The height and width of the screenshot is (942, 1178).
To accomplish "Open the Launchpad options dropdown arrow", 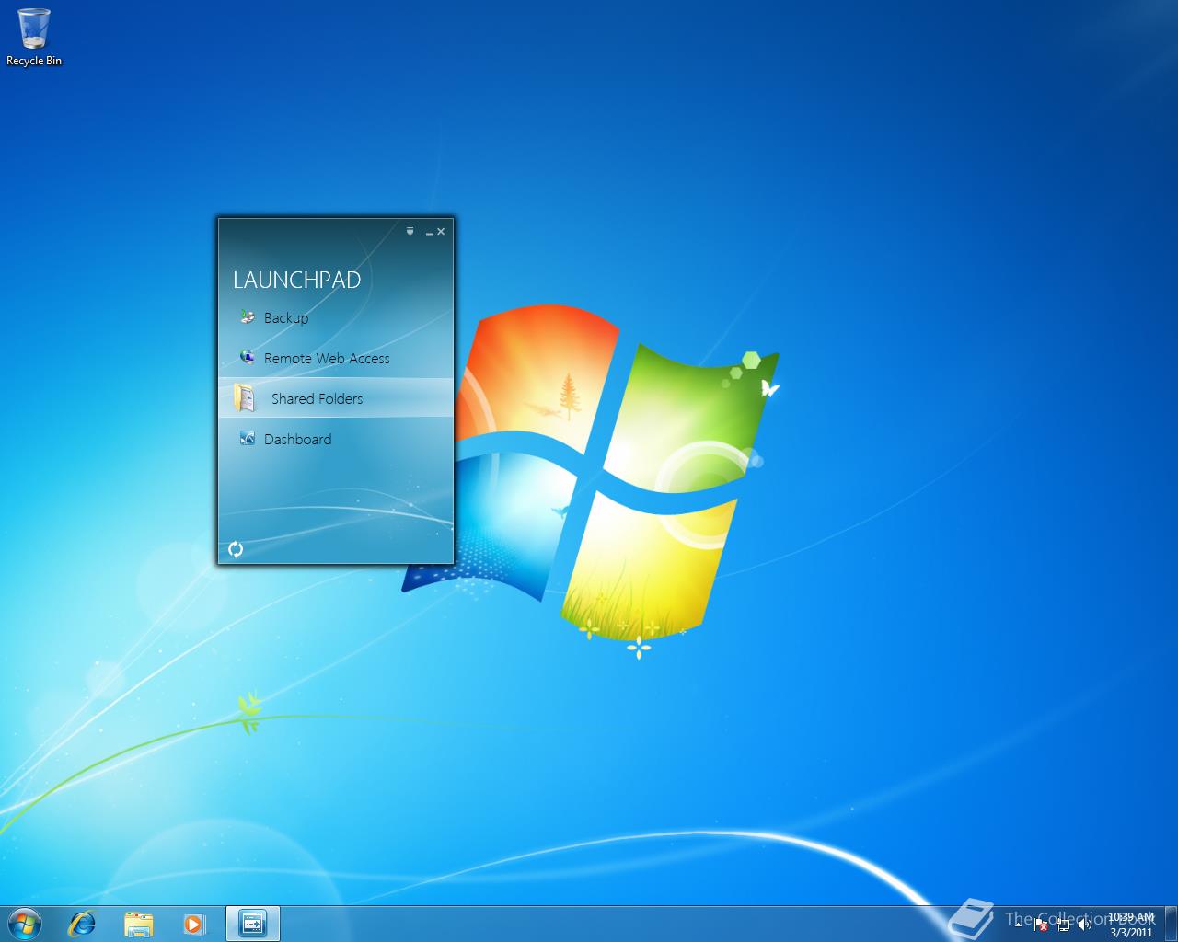I will coord(410,232).
